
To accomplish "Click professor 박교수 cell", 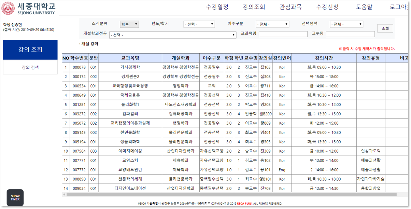I will pos(251,104).
